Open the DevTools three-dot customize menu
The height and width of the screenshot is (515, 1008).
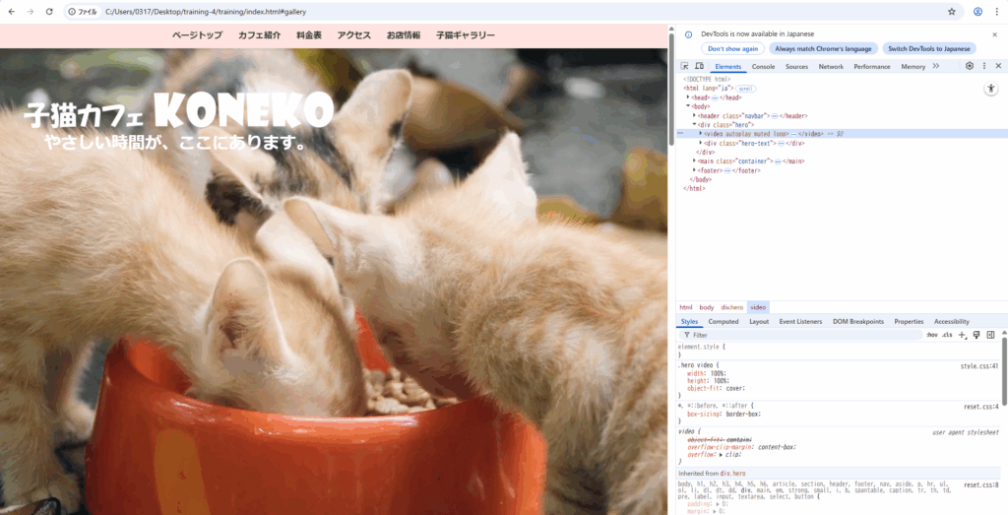click(x=983, y=66)
